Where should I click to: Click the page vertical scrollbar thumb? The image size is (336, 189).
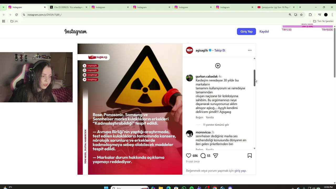click(x=334, y=52)
